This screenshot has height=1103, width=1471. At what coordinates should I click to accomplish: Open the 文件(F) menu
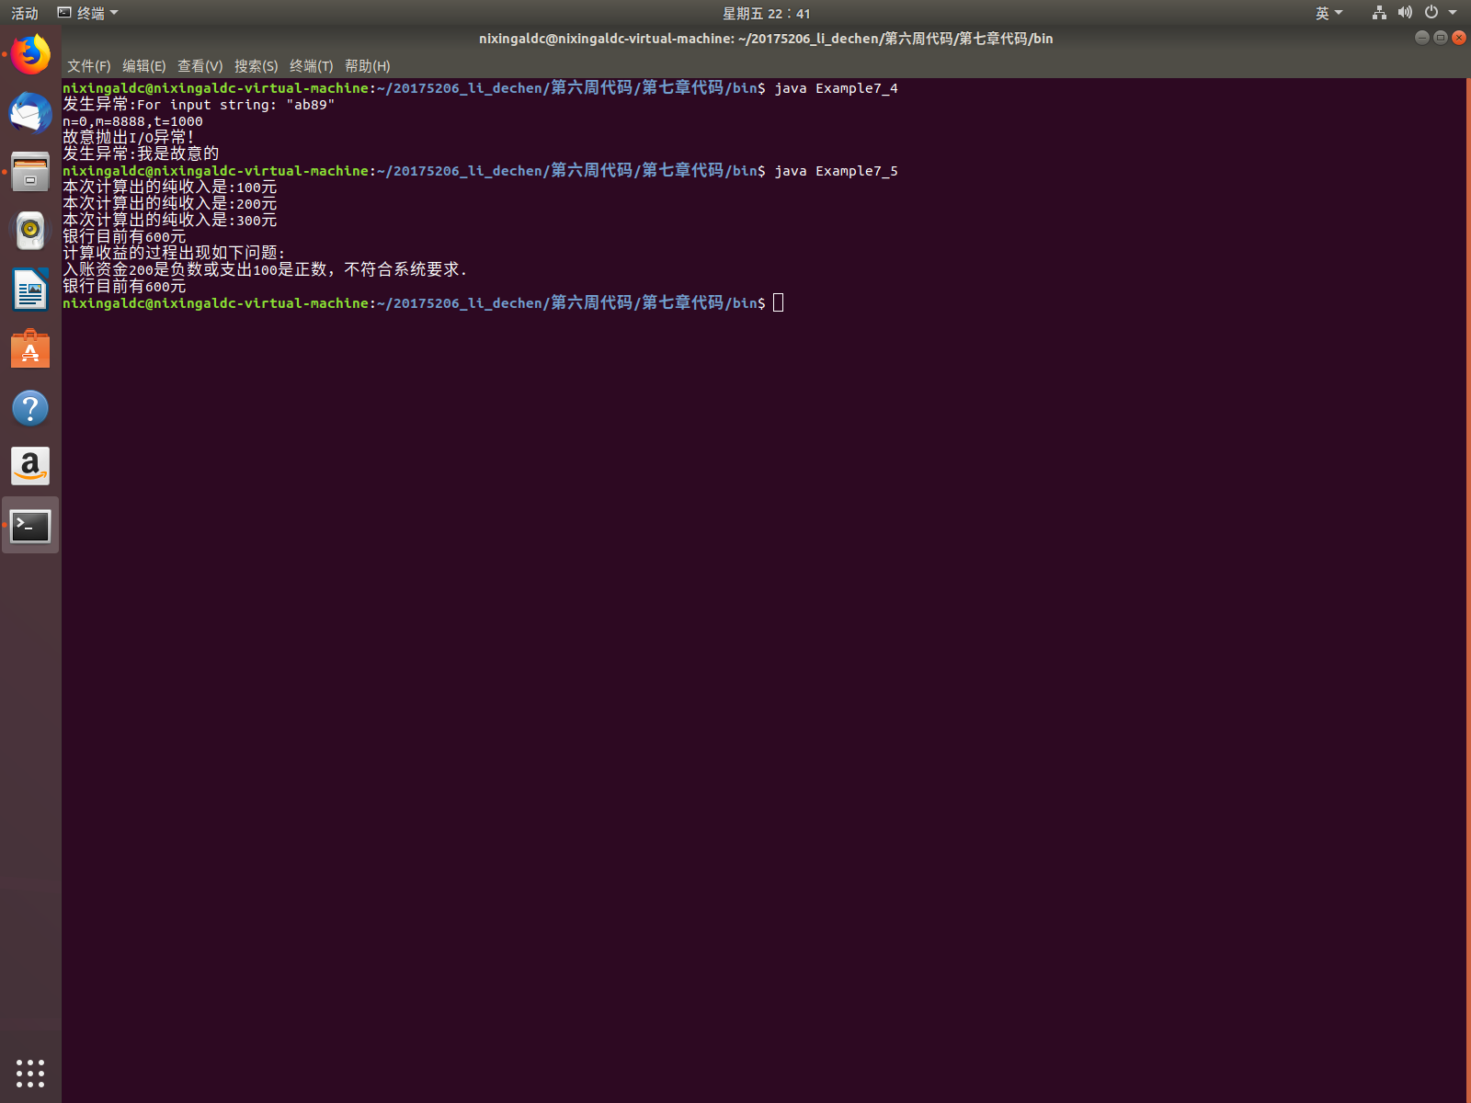(x=89, y=66)
